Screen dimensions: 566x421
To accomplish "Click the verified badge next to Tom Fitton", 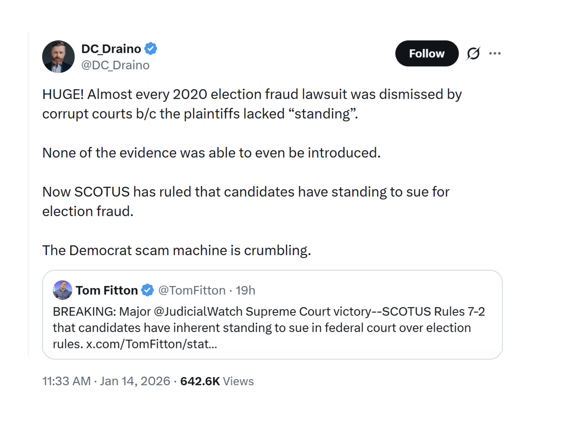I will point(148,290).
